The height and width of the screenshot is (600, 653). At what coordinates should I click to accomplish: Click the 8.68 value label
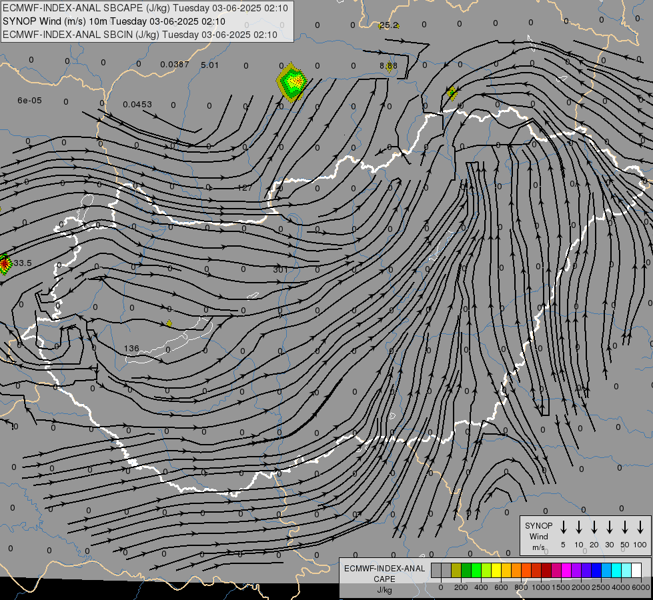coord(389,66)
